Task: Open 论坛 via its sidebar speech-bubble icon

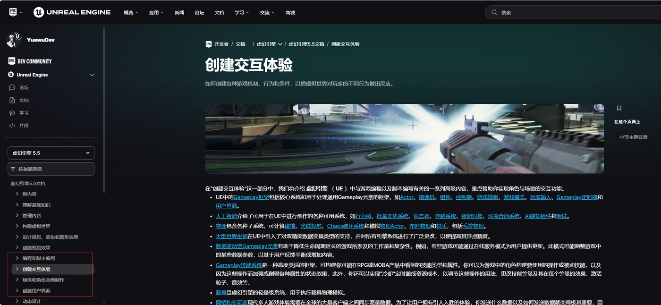Action: pos(12,87)
